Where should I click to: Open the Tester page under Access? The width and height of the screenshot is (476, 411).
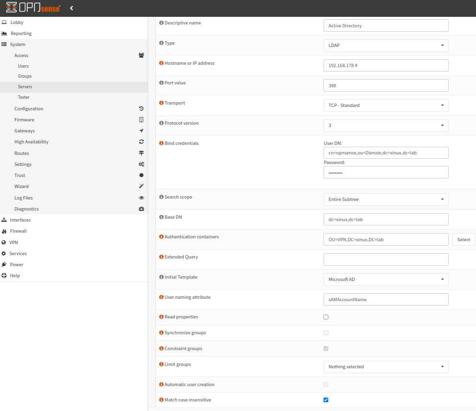pos(24,97)
